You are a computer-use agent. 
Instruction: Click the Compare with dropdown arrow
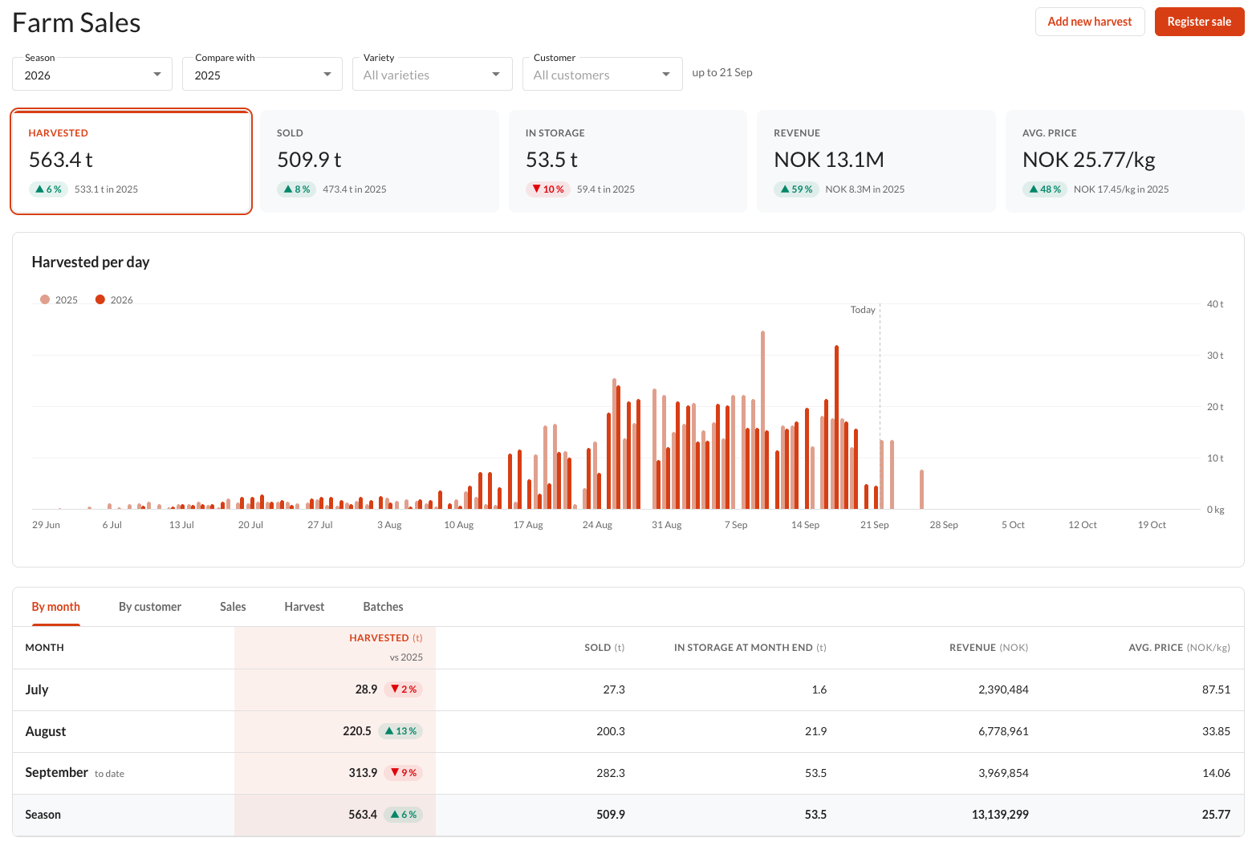point(327,75)
